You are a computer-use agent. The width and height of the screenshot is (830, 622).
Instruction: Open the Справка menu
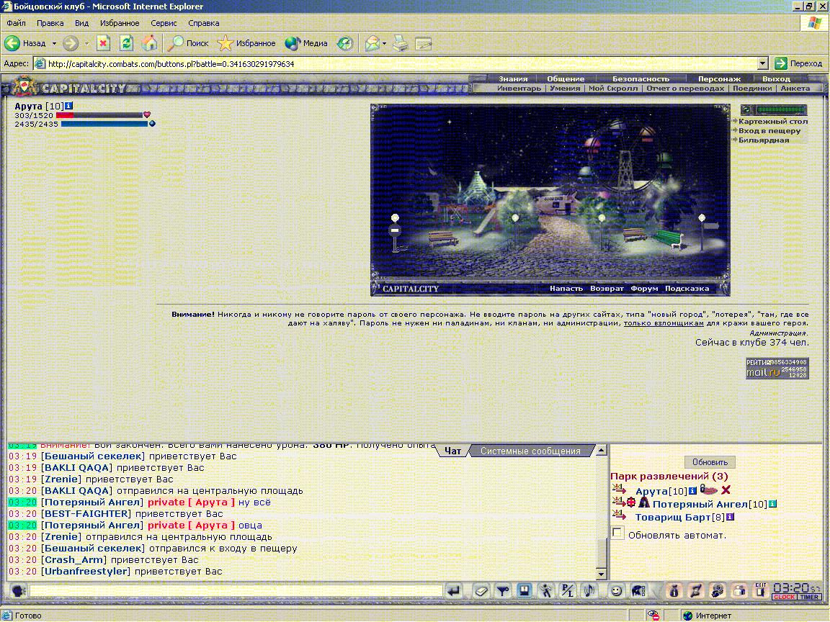tap(204, 23)
